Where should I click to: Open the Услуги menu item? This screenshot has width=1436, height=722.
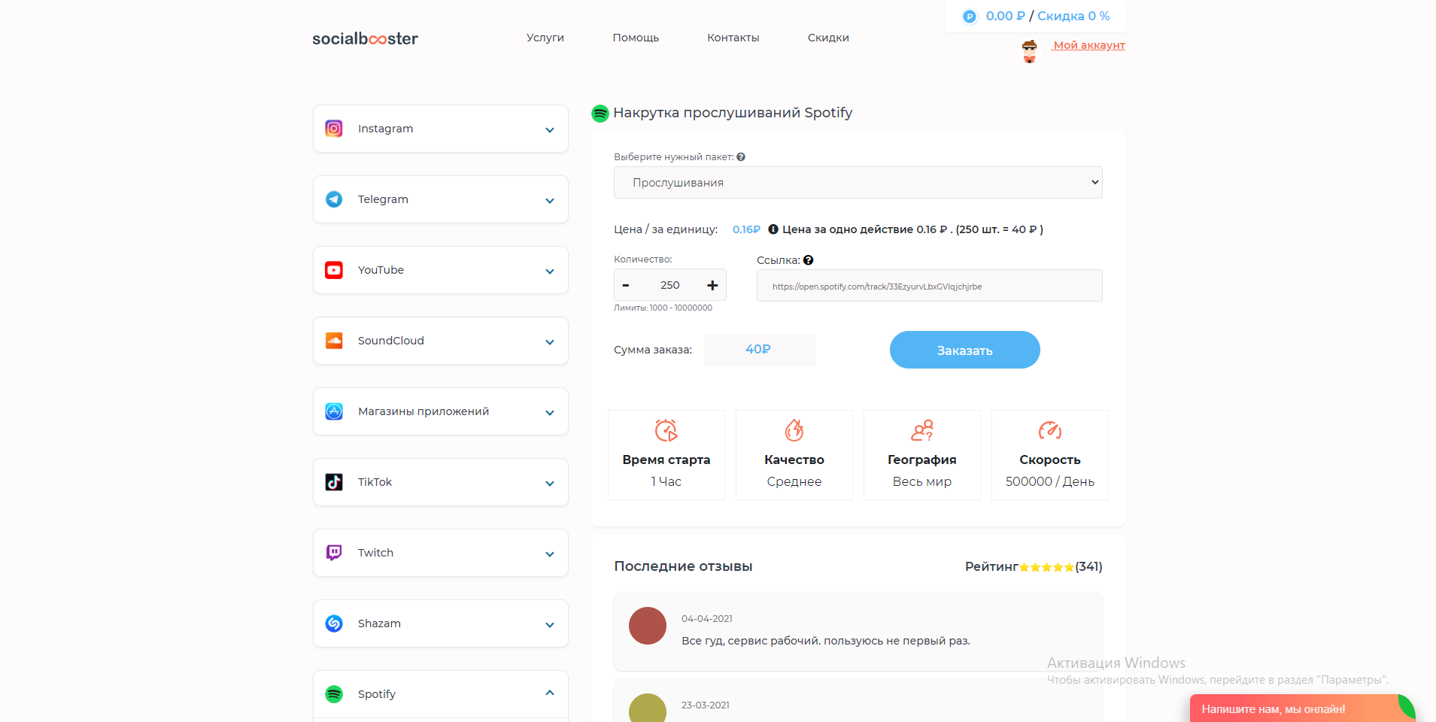(545, 38)
